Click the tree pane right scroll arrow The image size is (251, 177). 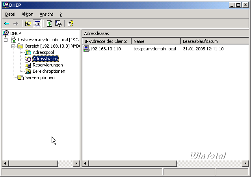click(x=76, y=163)
